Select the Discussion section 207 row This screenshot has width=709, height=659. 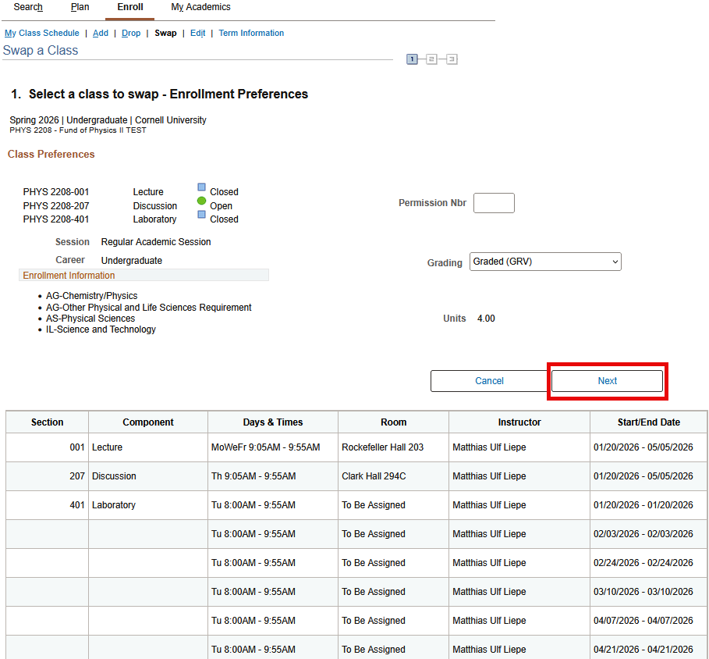point(351,476)
